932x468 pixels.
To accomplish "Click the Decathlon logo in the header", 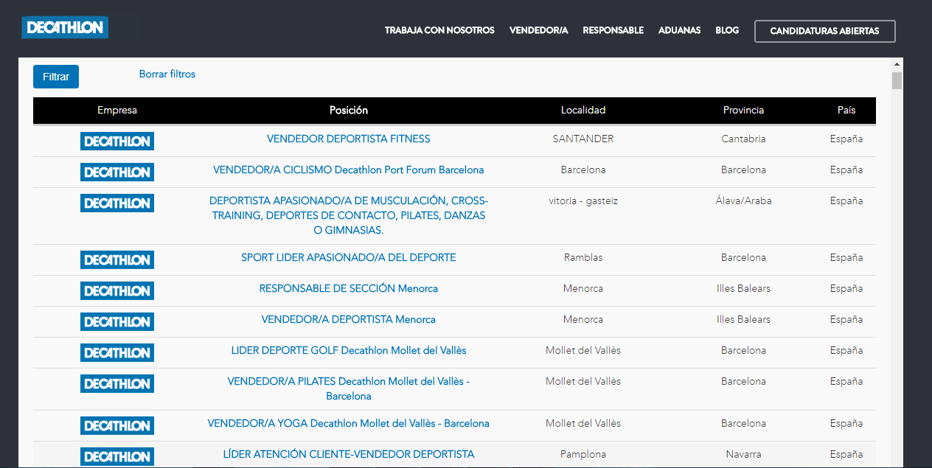I will tap(65, 27).
